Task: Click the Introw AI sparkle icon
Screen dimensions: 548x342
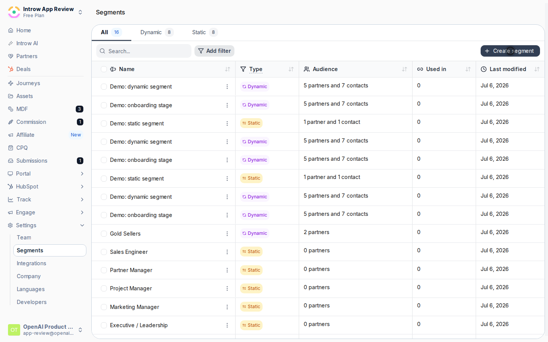Action: [11, 43]
